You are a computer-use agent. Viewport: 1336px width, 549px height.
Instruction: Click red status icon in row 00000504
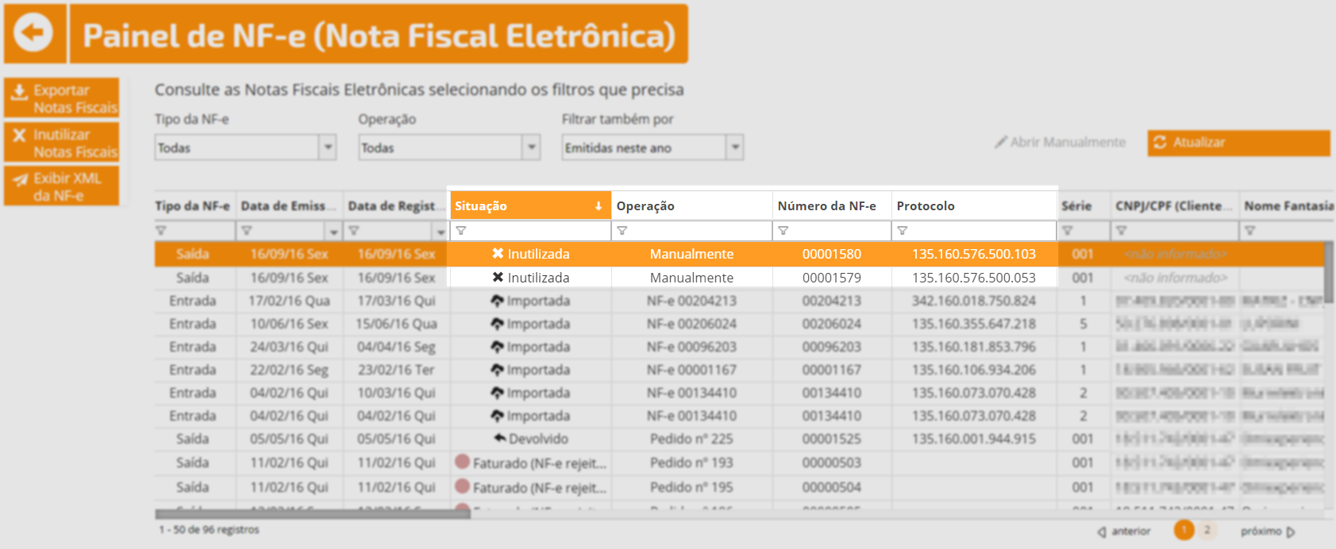(x=462, y=486)
